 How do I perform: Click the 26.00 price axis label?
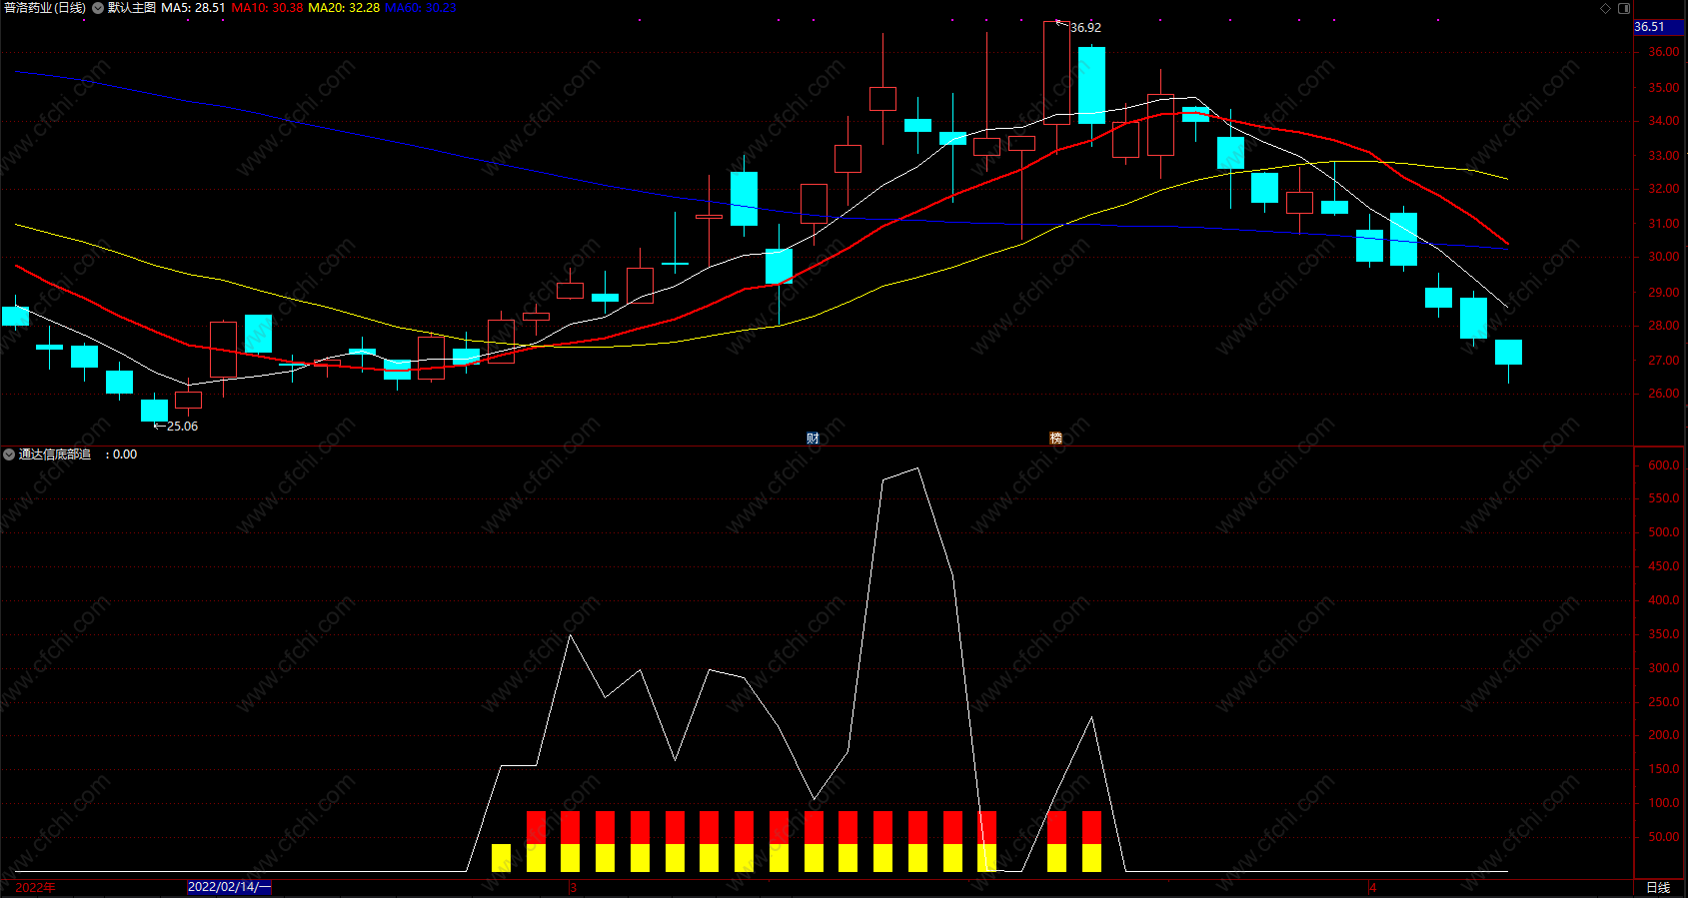(1663, 394)
